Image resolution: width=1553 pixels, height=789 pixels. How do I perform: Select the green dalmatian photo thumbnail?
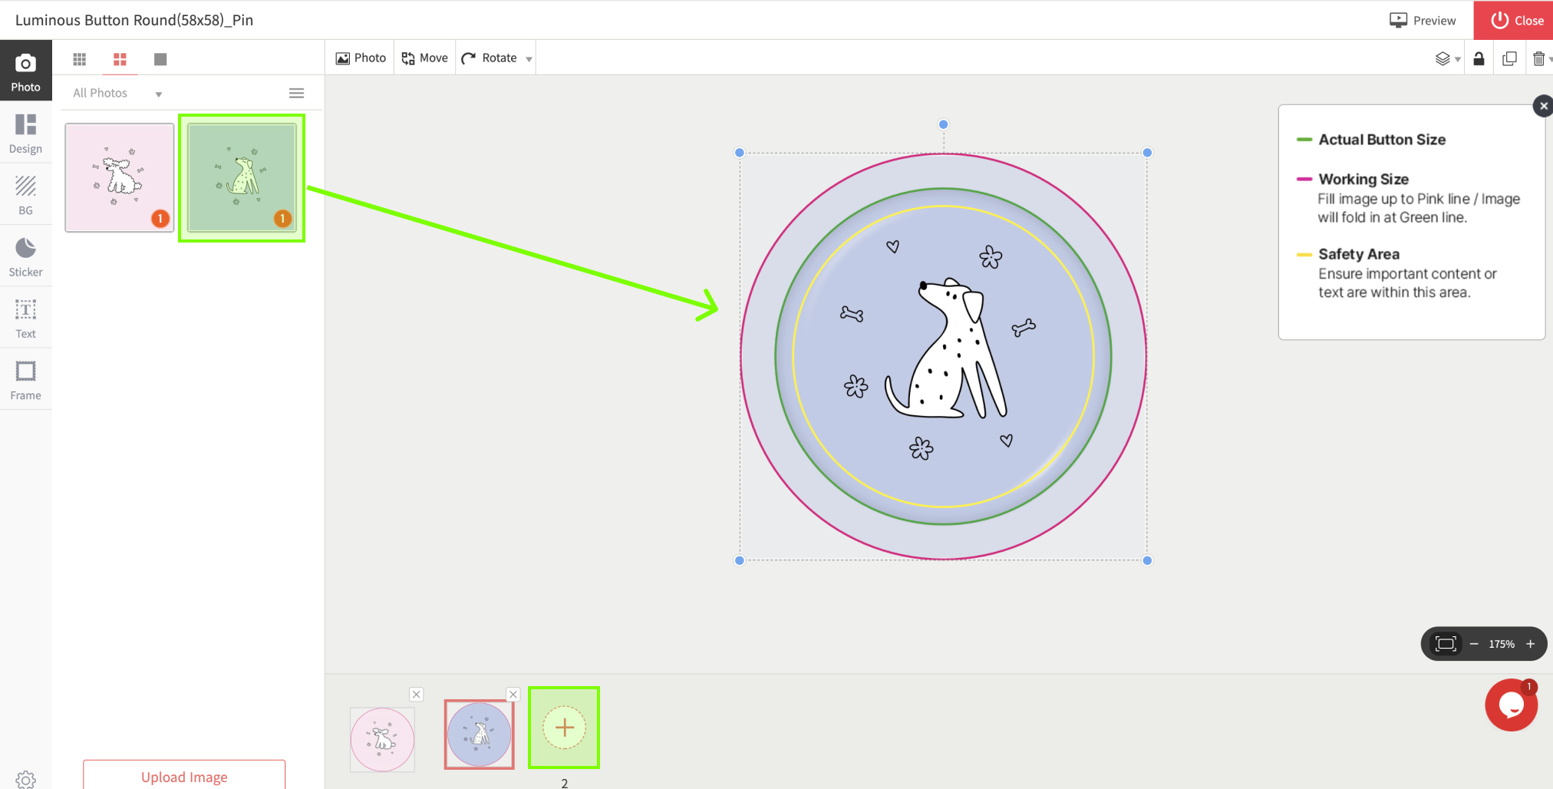click(x=242, y=177)
